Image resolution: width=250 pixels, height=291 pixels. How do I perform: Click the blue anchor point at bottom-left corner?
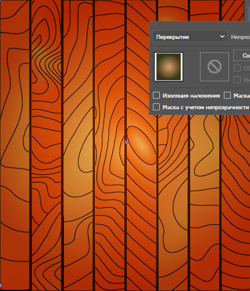tap(0, 285)
